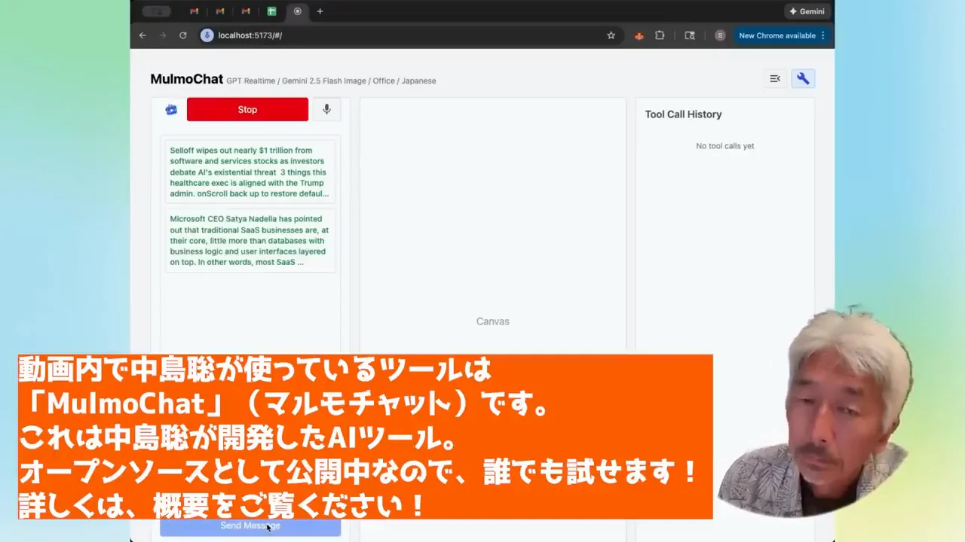Collapse the sidebar with the list-arrow icon
The image size is (965, 542).
pos(774,78)
